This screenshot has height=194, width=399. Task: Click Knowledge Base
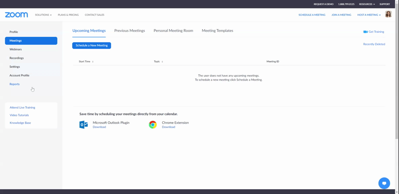tap(20, 123)
